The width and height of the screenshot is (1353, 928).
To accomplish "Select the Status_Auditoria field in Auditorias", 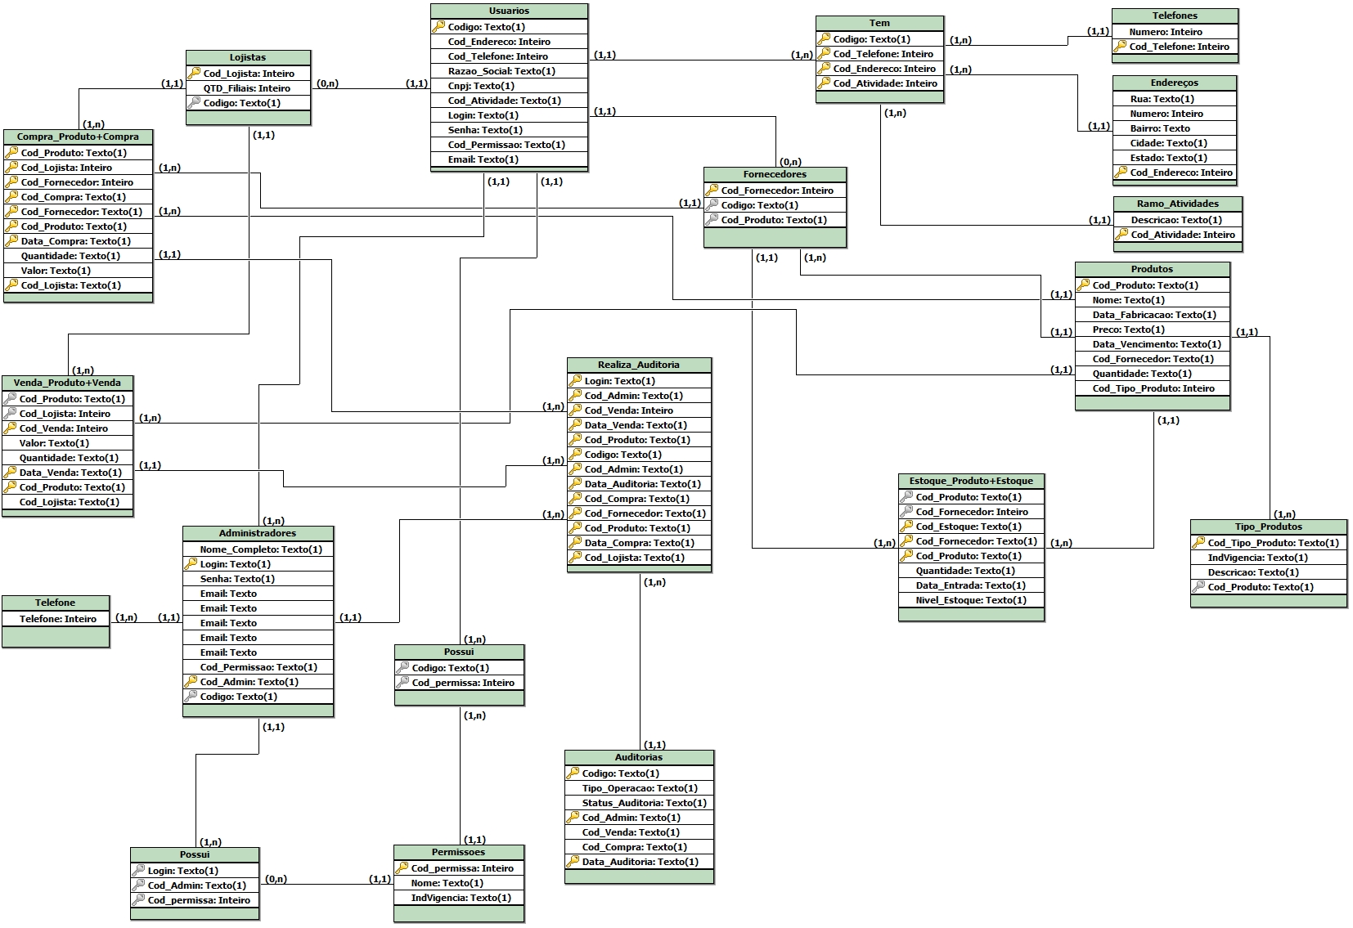I will point(644,803).
